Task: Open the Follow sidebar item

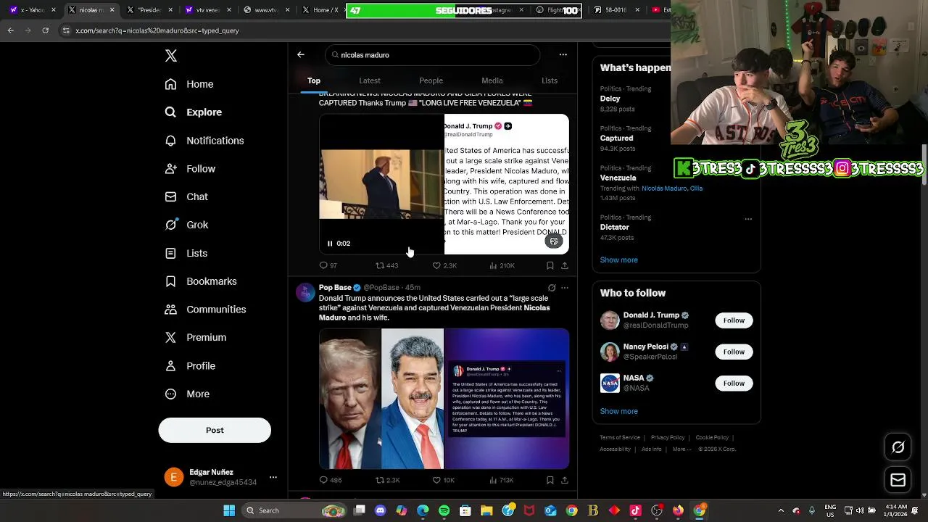Action: 190,169
